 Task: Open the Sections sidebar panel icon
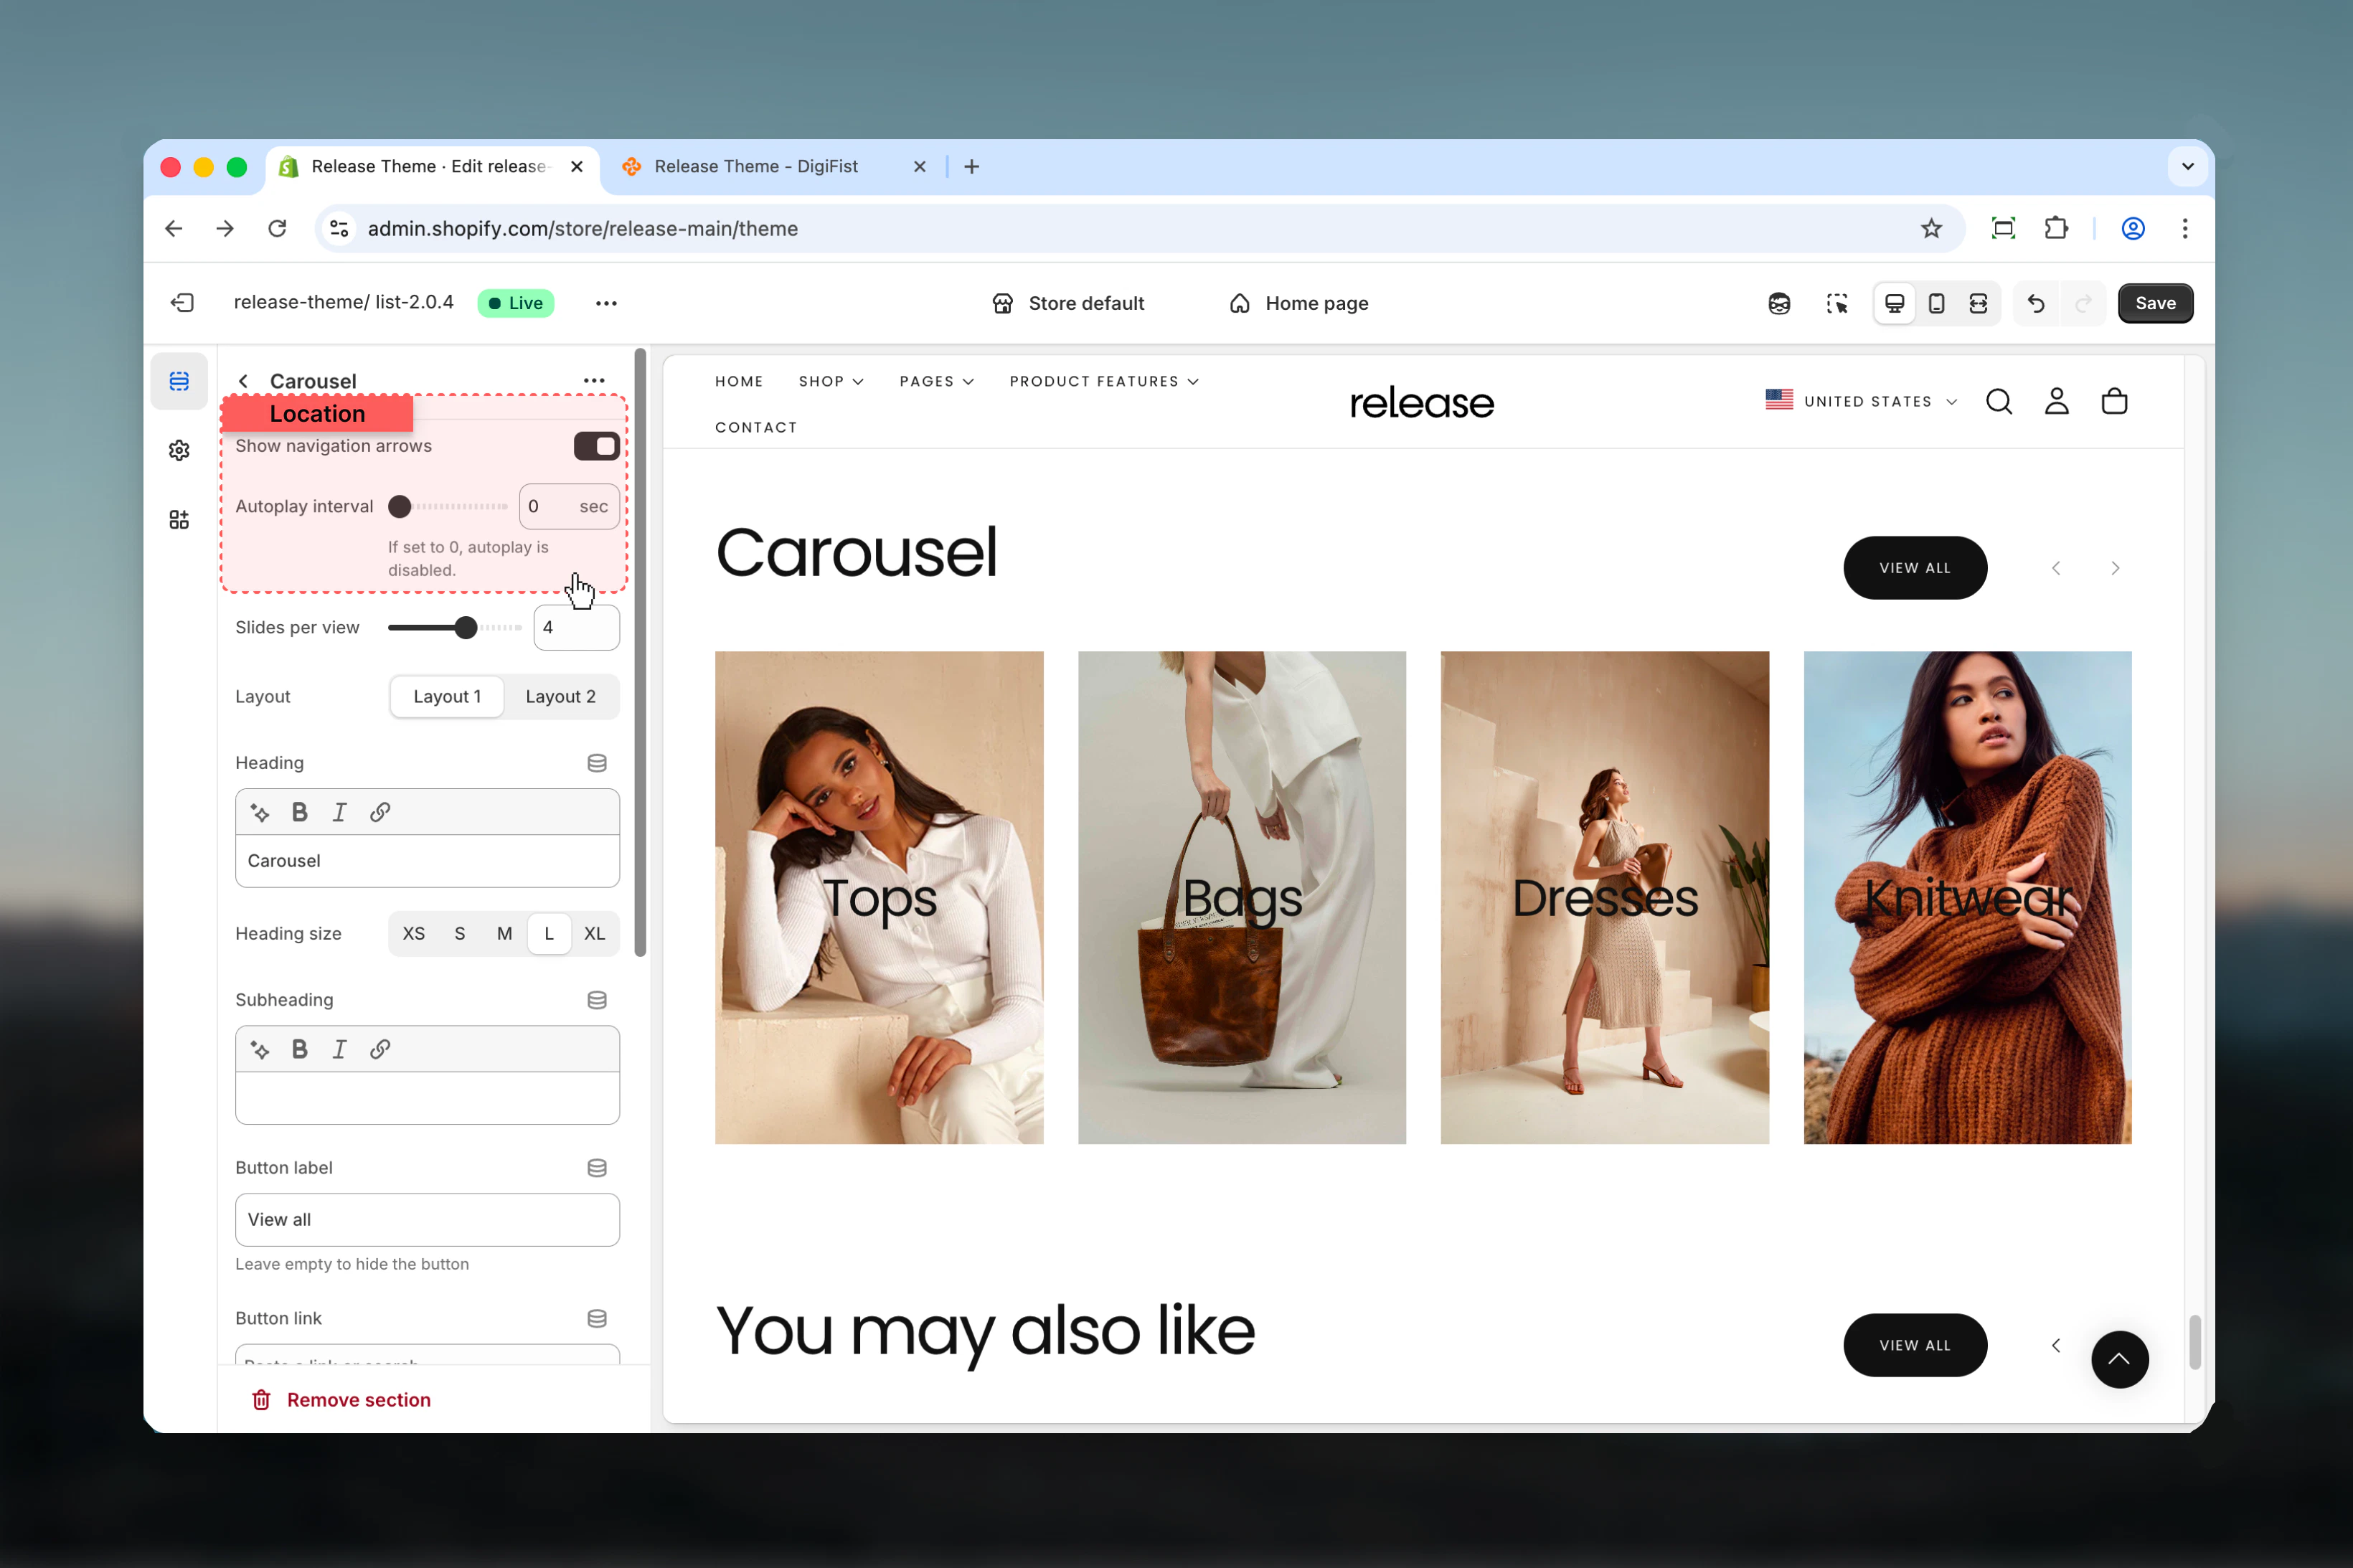pos(179,381)
